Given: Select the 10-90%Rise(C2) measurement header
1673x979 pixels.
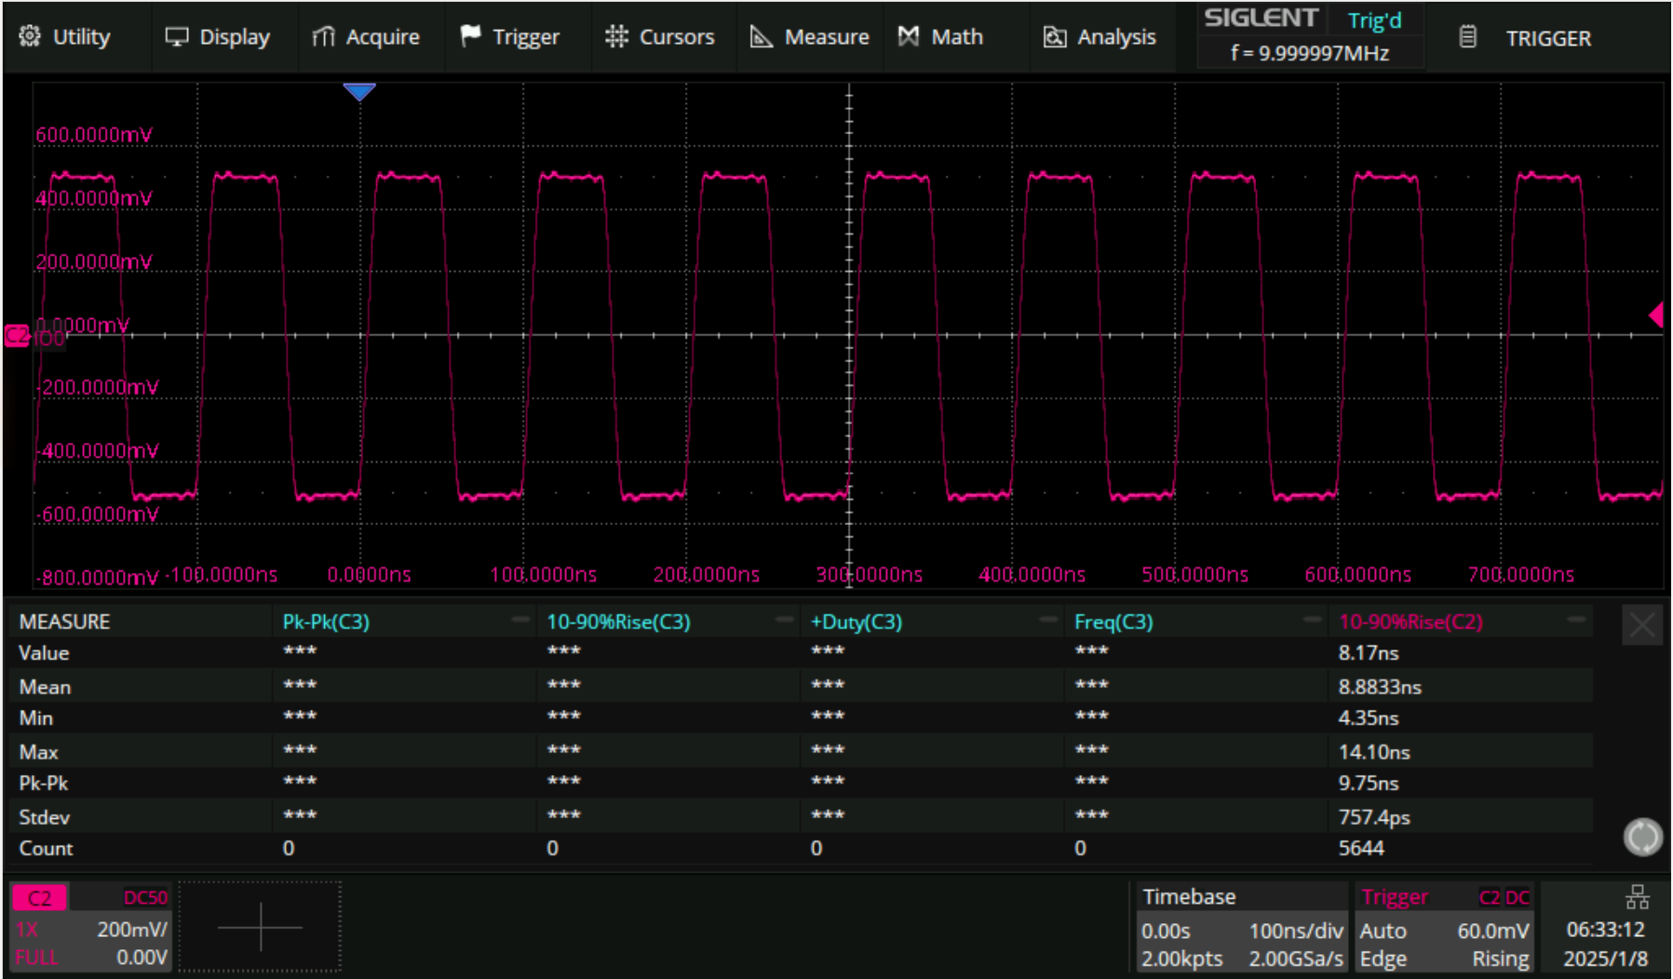Looking at the screenshot, I should coord(1410,622).
